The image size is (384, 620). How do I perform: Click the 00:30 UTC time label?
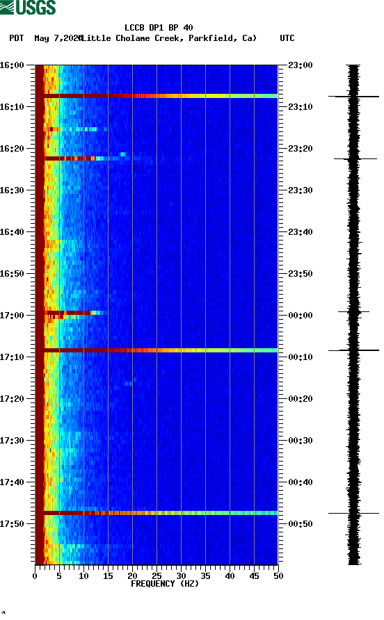pyautogui.click(x=301, y=441)
